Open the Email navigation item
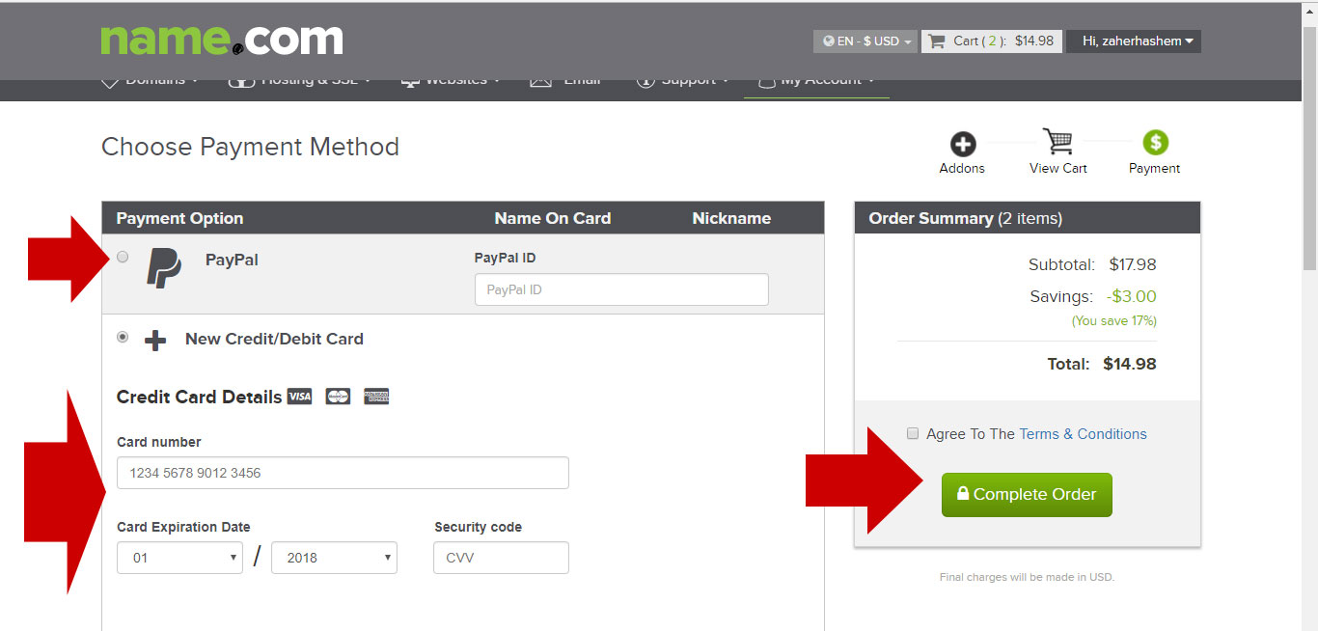1318x631 pixels. click(x=565, y=81)
